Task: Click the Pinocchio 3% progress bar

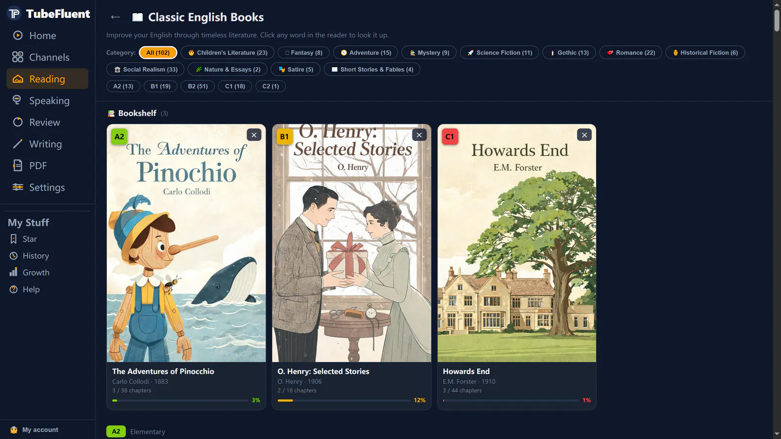Action: pyautogui.click(x=180, y=400)
